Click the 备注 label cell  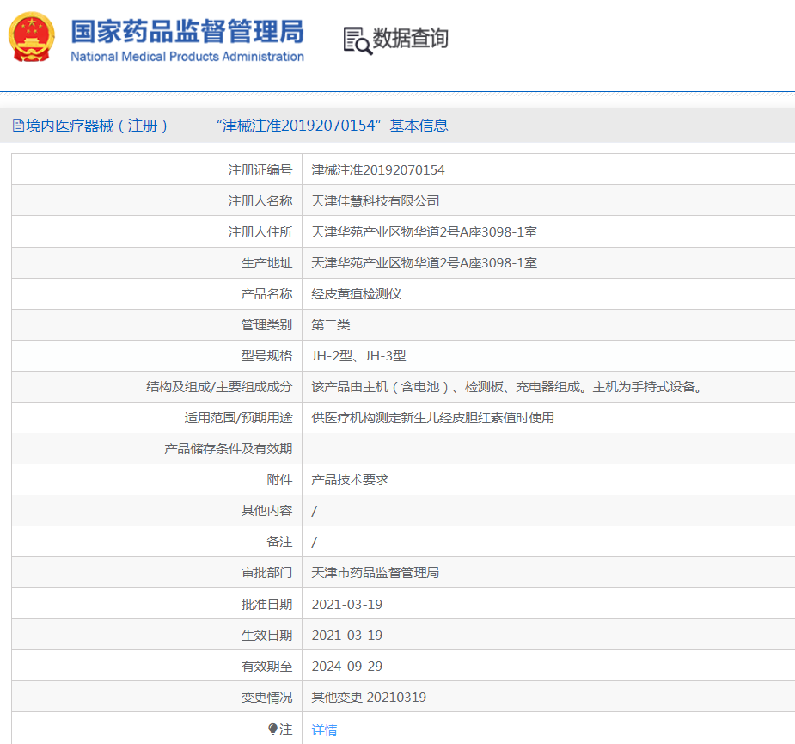(156, 542)
